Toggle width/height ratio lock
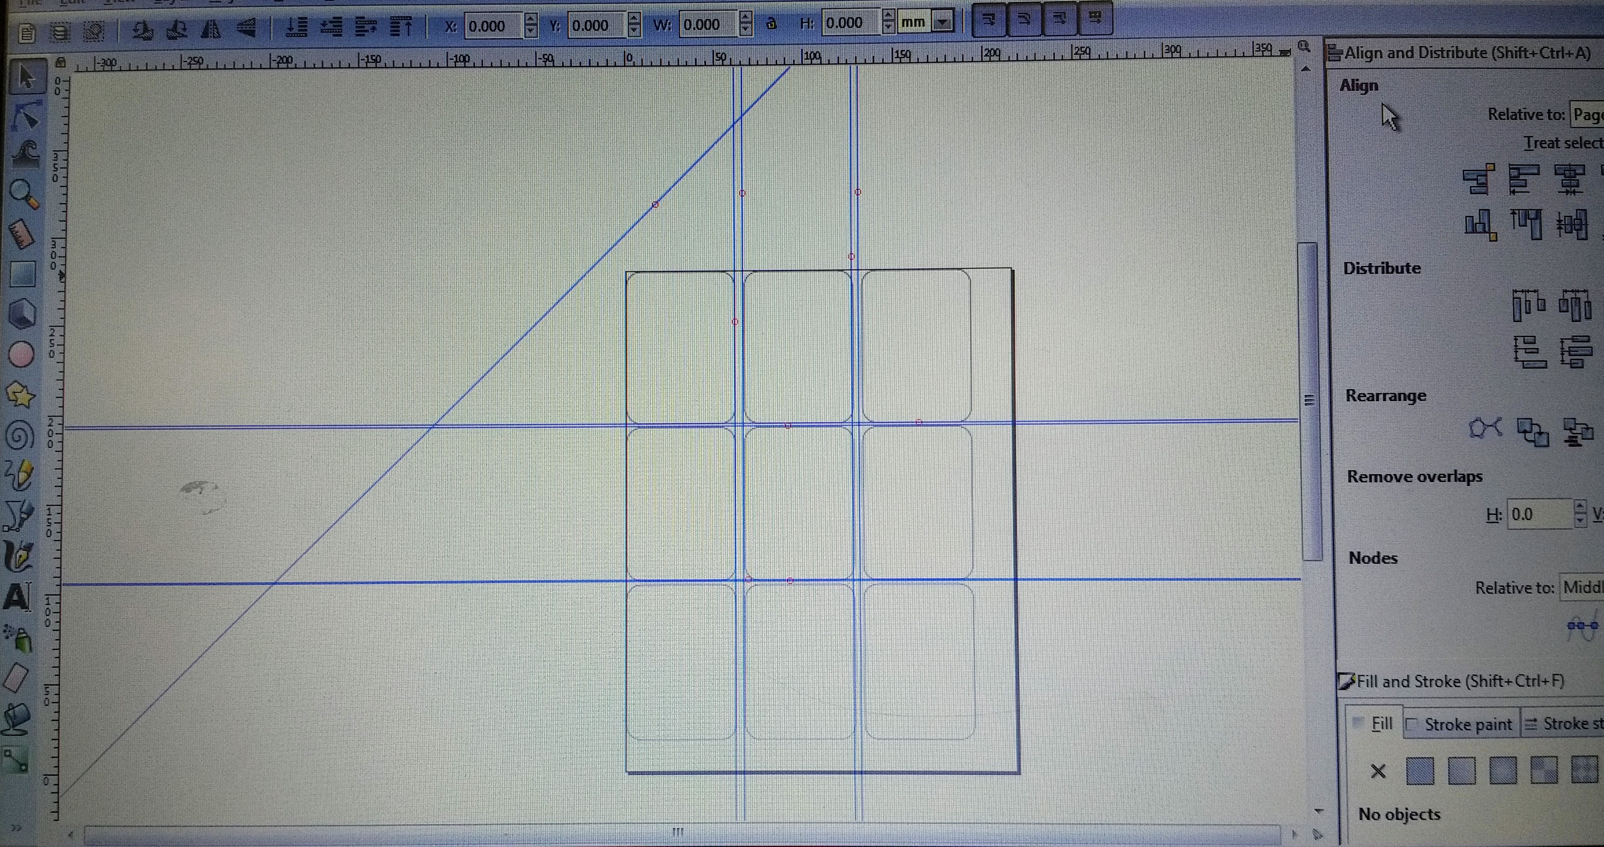The width and height of the screenshot is (1604, 847). click(772, 24)
